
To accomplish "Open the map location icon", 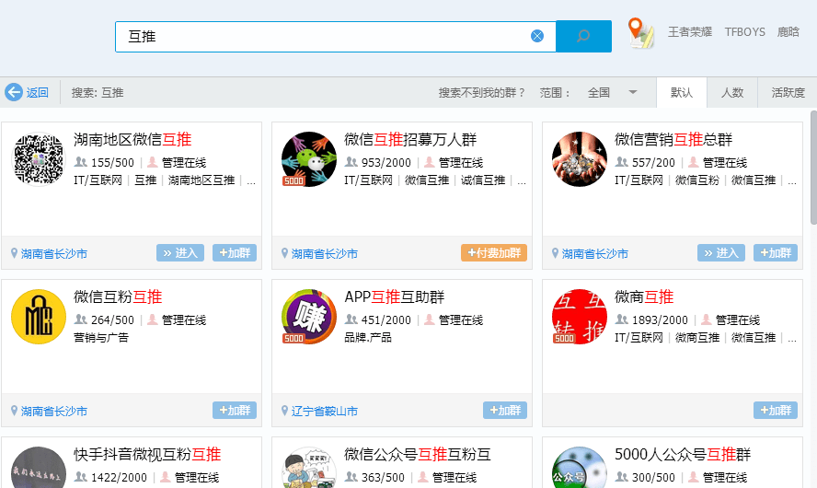I will coord(640,33).
